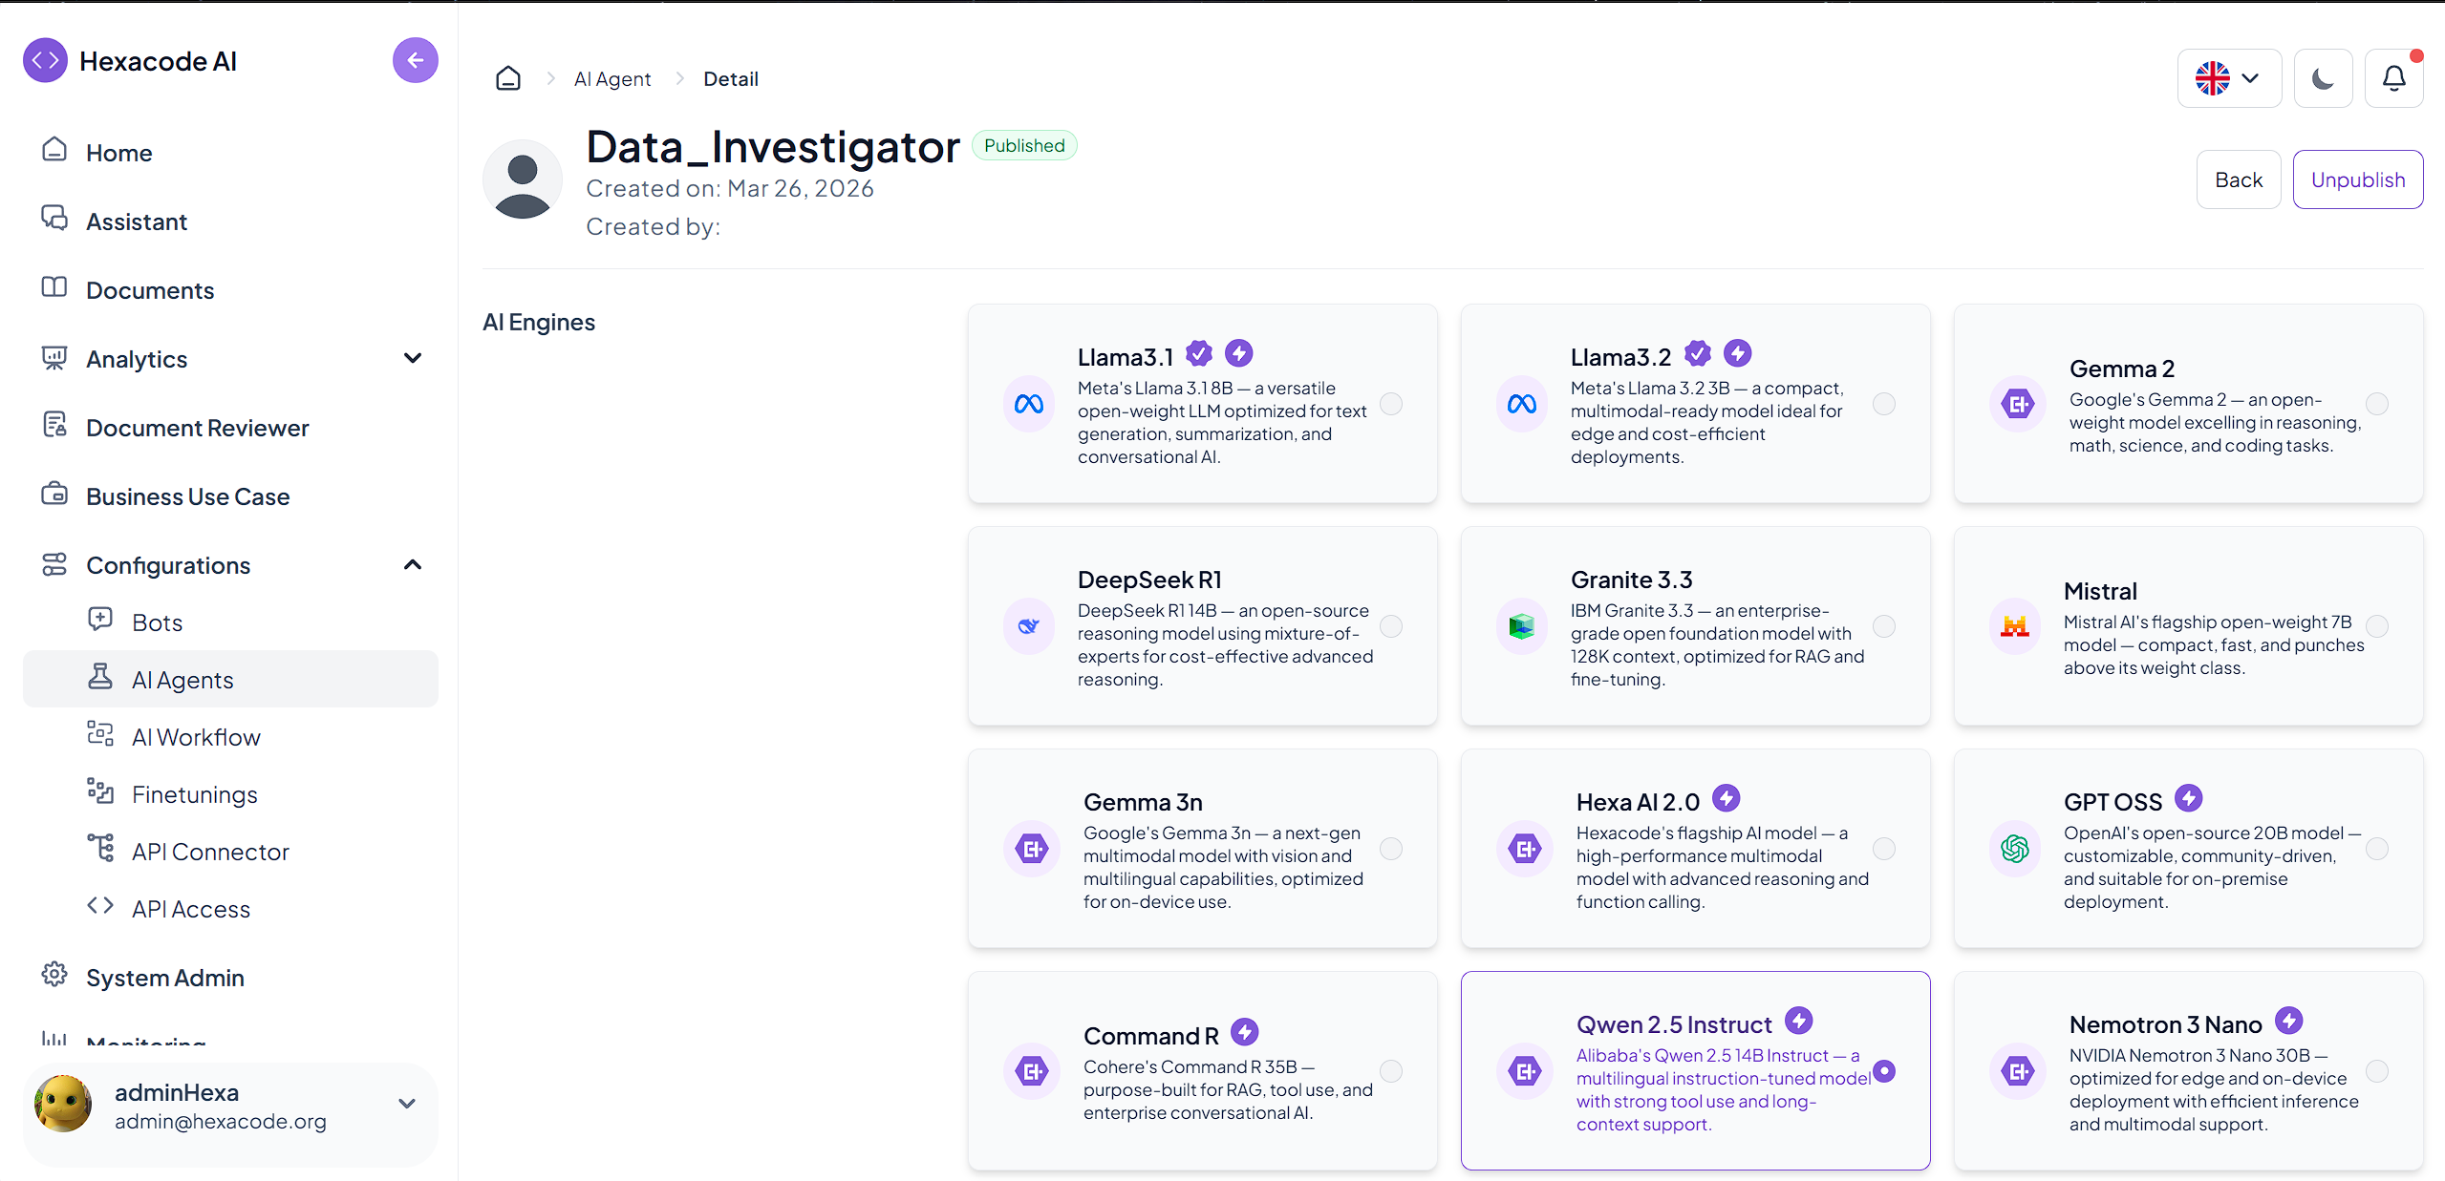Select the Gemma 2 engine radio button
The width and height of the screenshot is (2445, 1181).
point(2377,404)
